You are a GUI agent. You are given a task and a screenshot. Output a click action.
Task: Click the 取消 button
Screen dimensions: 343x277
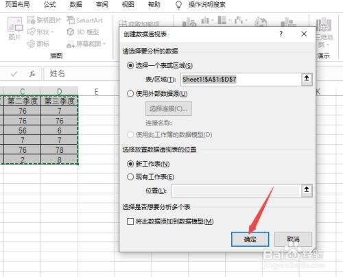tap(293, 239)
